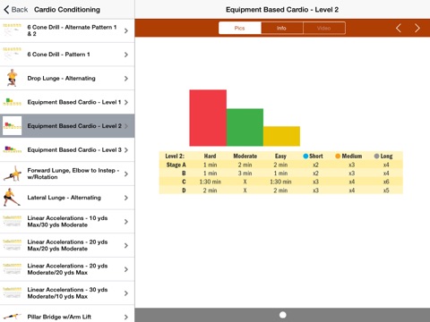Tap Equipment Based Cardio Level 3 chart icon
This screenshot has width=430, height=322.
click(13, 149)
